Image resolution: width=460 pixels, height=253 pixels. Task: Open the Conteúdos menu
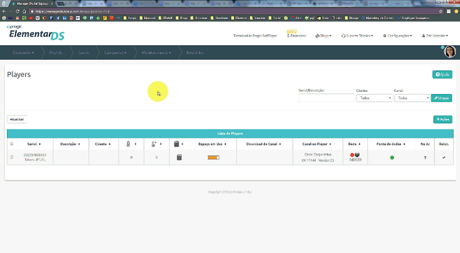pos(23,53)
